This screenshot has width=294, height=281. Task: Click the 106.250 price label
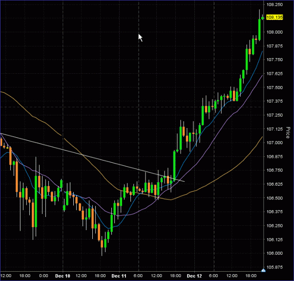pos(274,225)
